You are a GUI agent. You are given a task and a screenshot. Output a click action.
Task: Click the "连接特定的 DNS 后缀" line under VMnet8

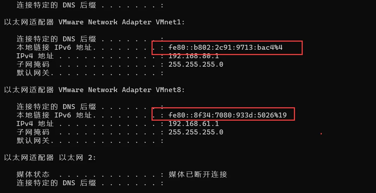56,107
